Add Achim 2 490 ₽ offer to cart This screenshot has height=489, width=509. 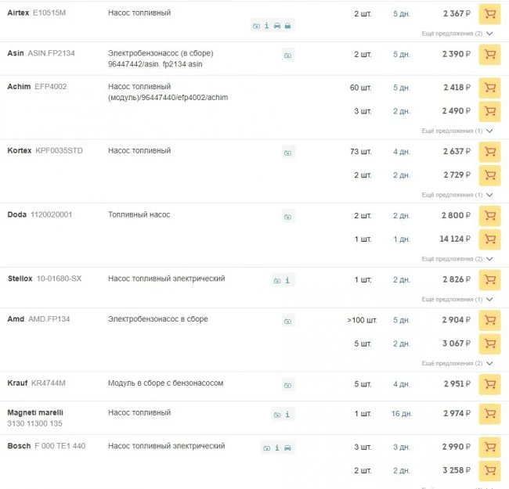(489, 111)
